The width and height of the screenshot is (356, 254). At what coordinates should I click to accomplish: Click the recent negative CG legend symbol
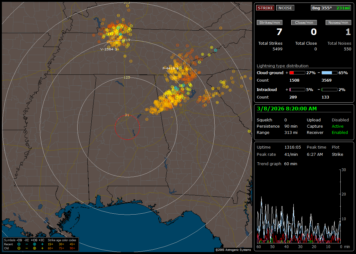tap(19, 244)
